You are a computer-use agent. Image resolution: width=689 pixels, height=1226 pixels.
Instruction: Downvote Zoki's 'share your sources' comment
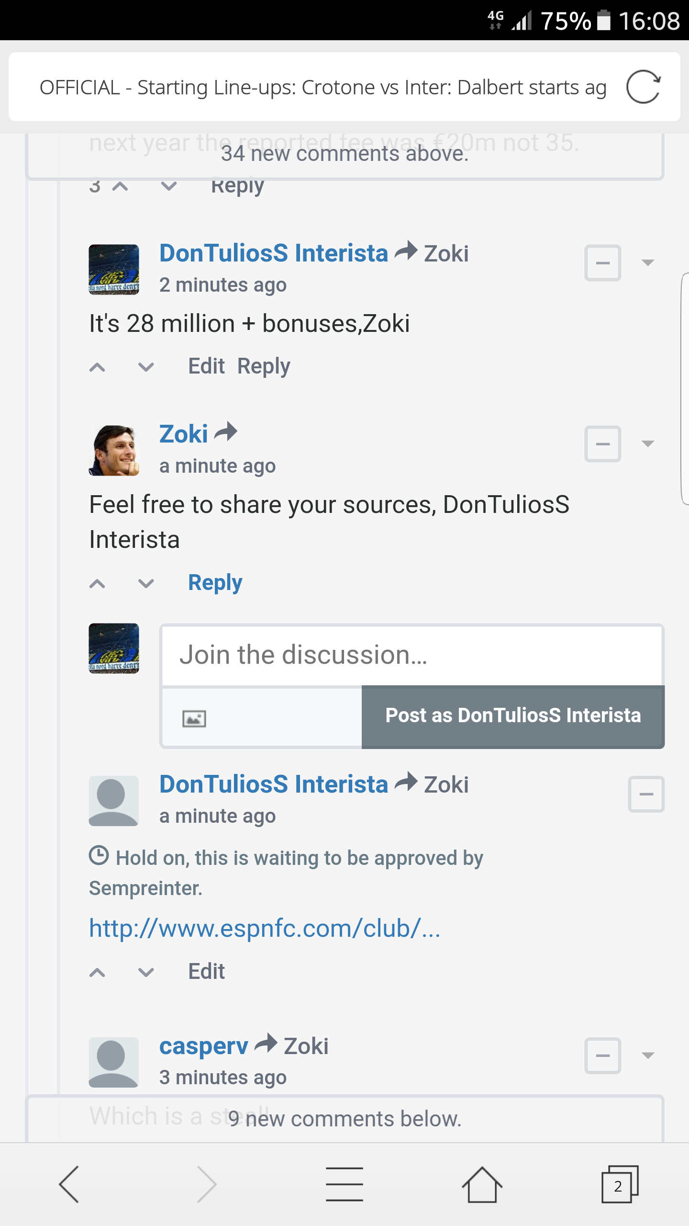point(146,584)
